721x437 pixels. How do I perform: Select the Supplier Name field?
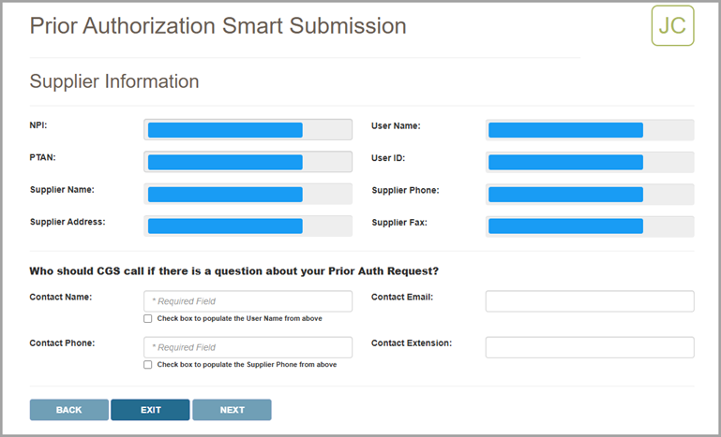point(248,195)
